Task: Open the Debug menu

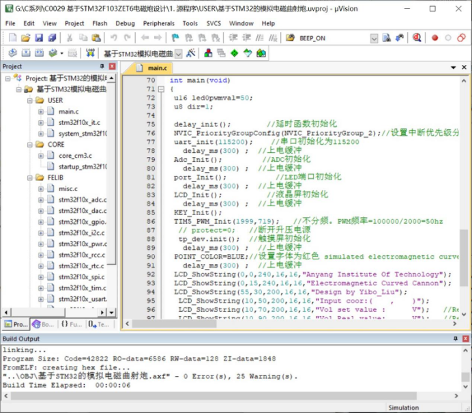Action: coord(126,23)
